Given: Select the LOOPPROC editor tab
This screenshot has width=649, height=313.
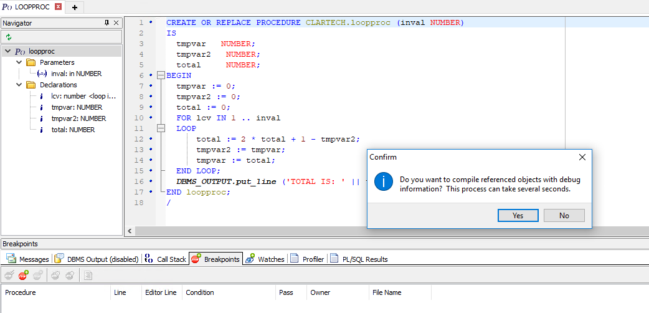Looking at the screenshot, I should (32, 7).
